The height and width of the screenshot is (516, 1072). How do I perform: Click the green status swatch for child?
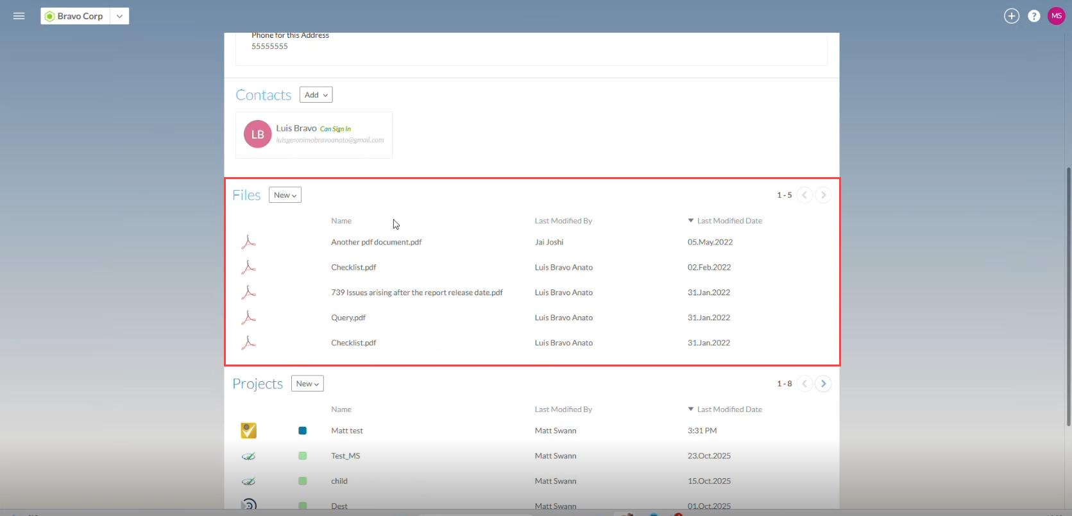coord(303,481)
